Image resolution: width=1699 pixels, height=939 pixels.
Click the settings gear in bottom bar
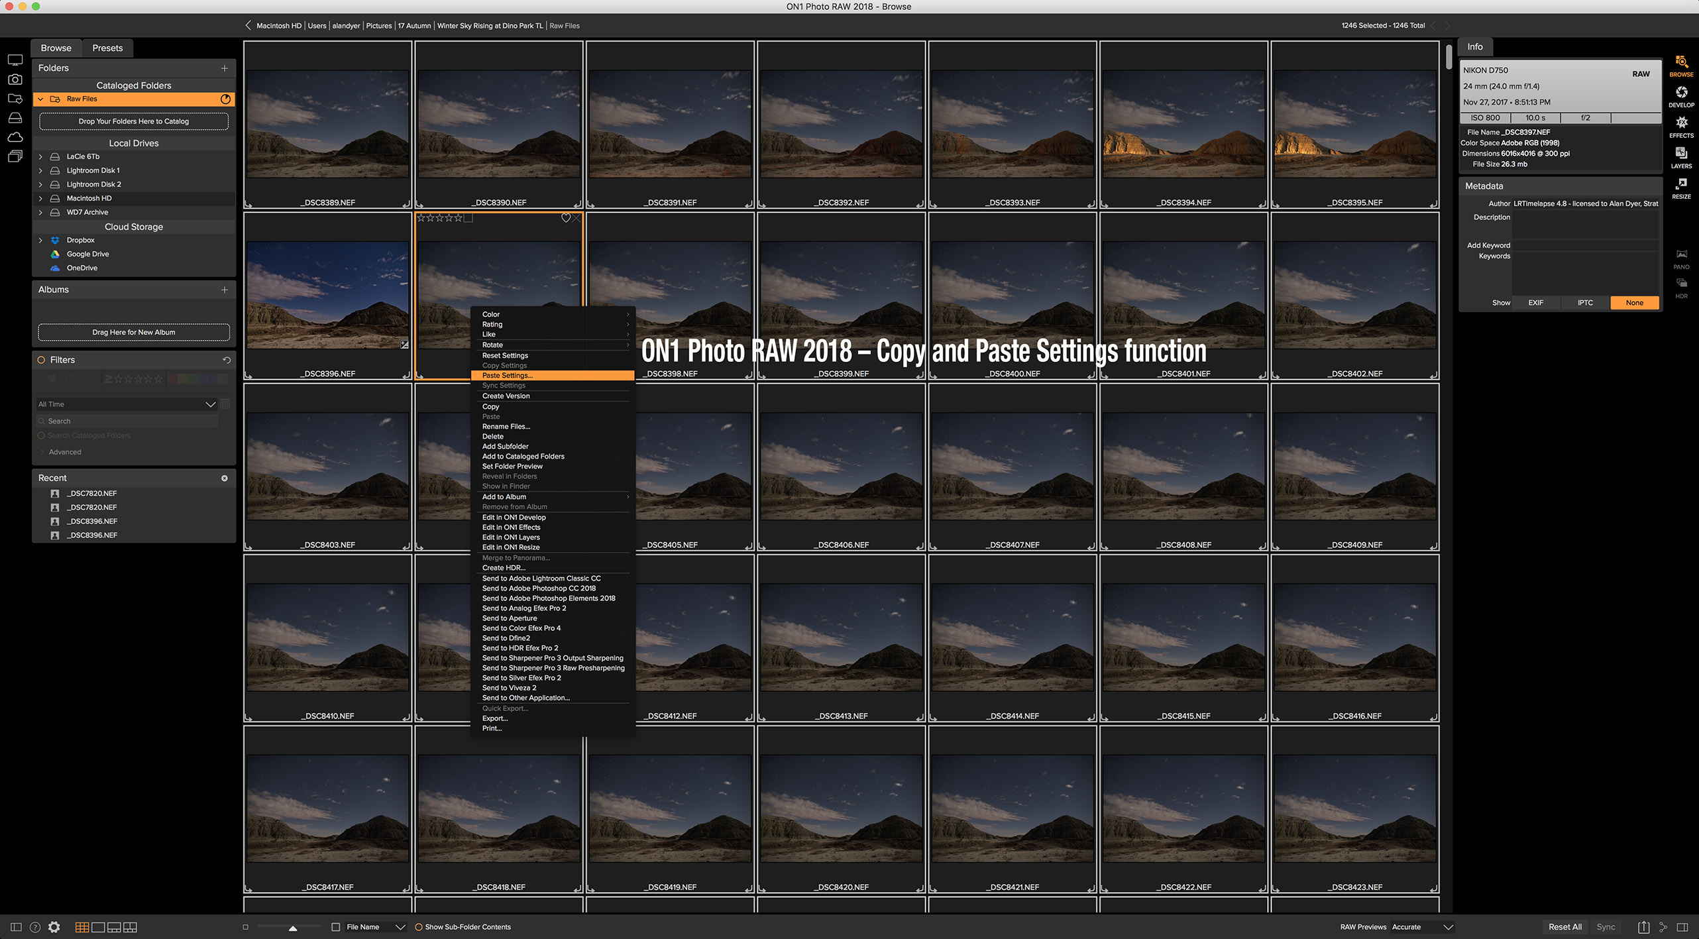click(x=54, y=927)
